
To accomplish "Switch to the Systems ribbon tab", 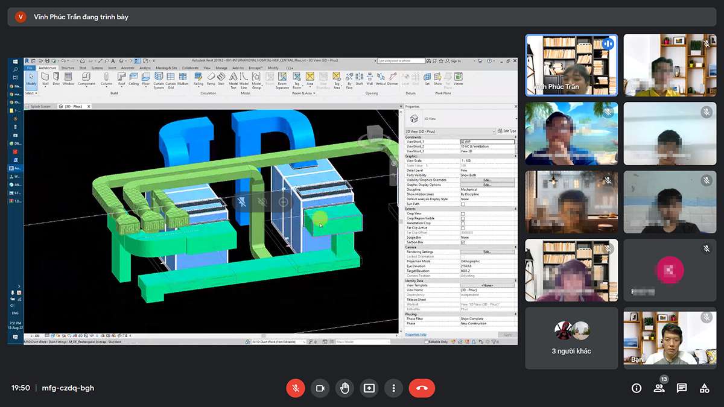I will click(x=97, y=68).
